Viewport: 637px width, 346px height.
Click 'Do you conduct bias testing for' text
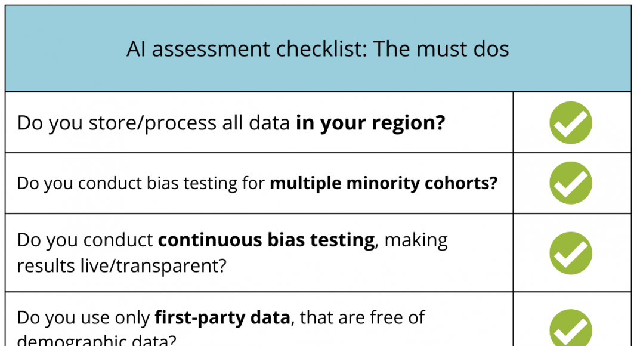coord(141,183)
